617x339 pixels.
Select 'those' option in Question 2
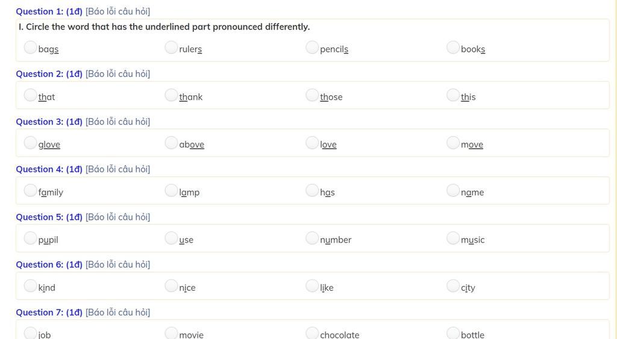(x=312, y=95)
